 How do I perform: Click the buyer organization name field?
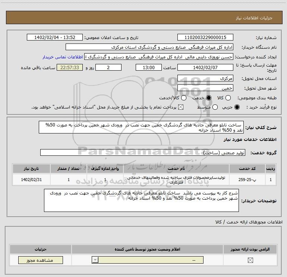pyautogui.click(x=149, y=47)
